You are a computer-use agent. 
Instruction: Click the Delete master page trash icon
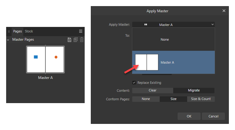pyautogui.click(x=82, y=40)
